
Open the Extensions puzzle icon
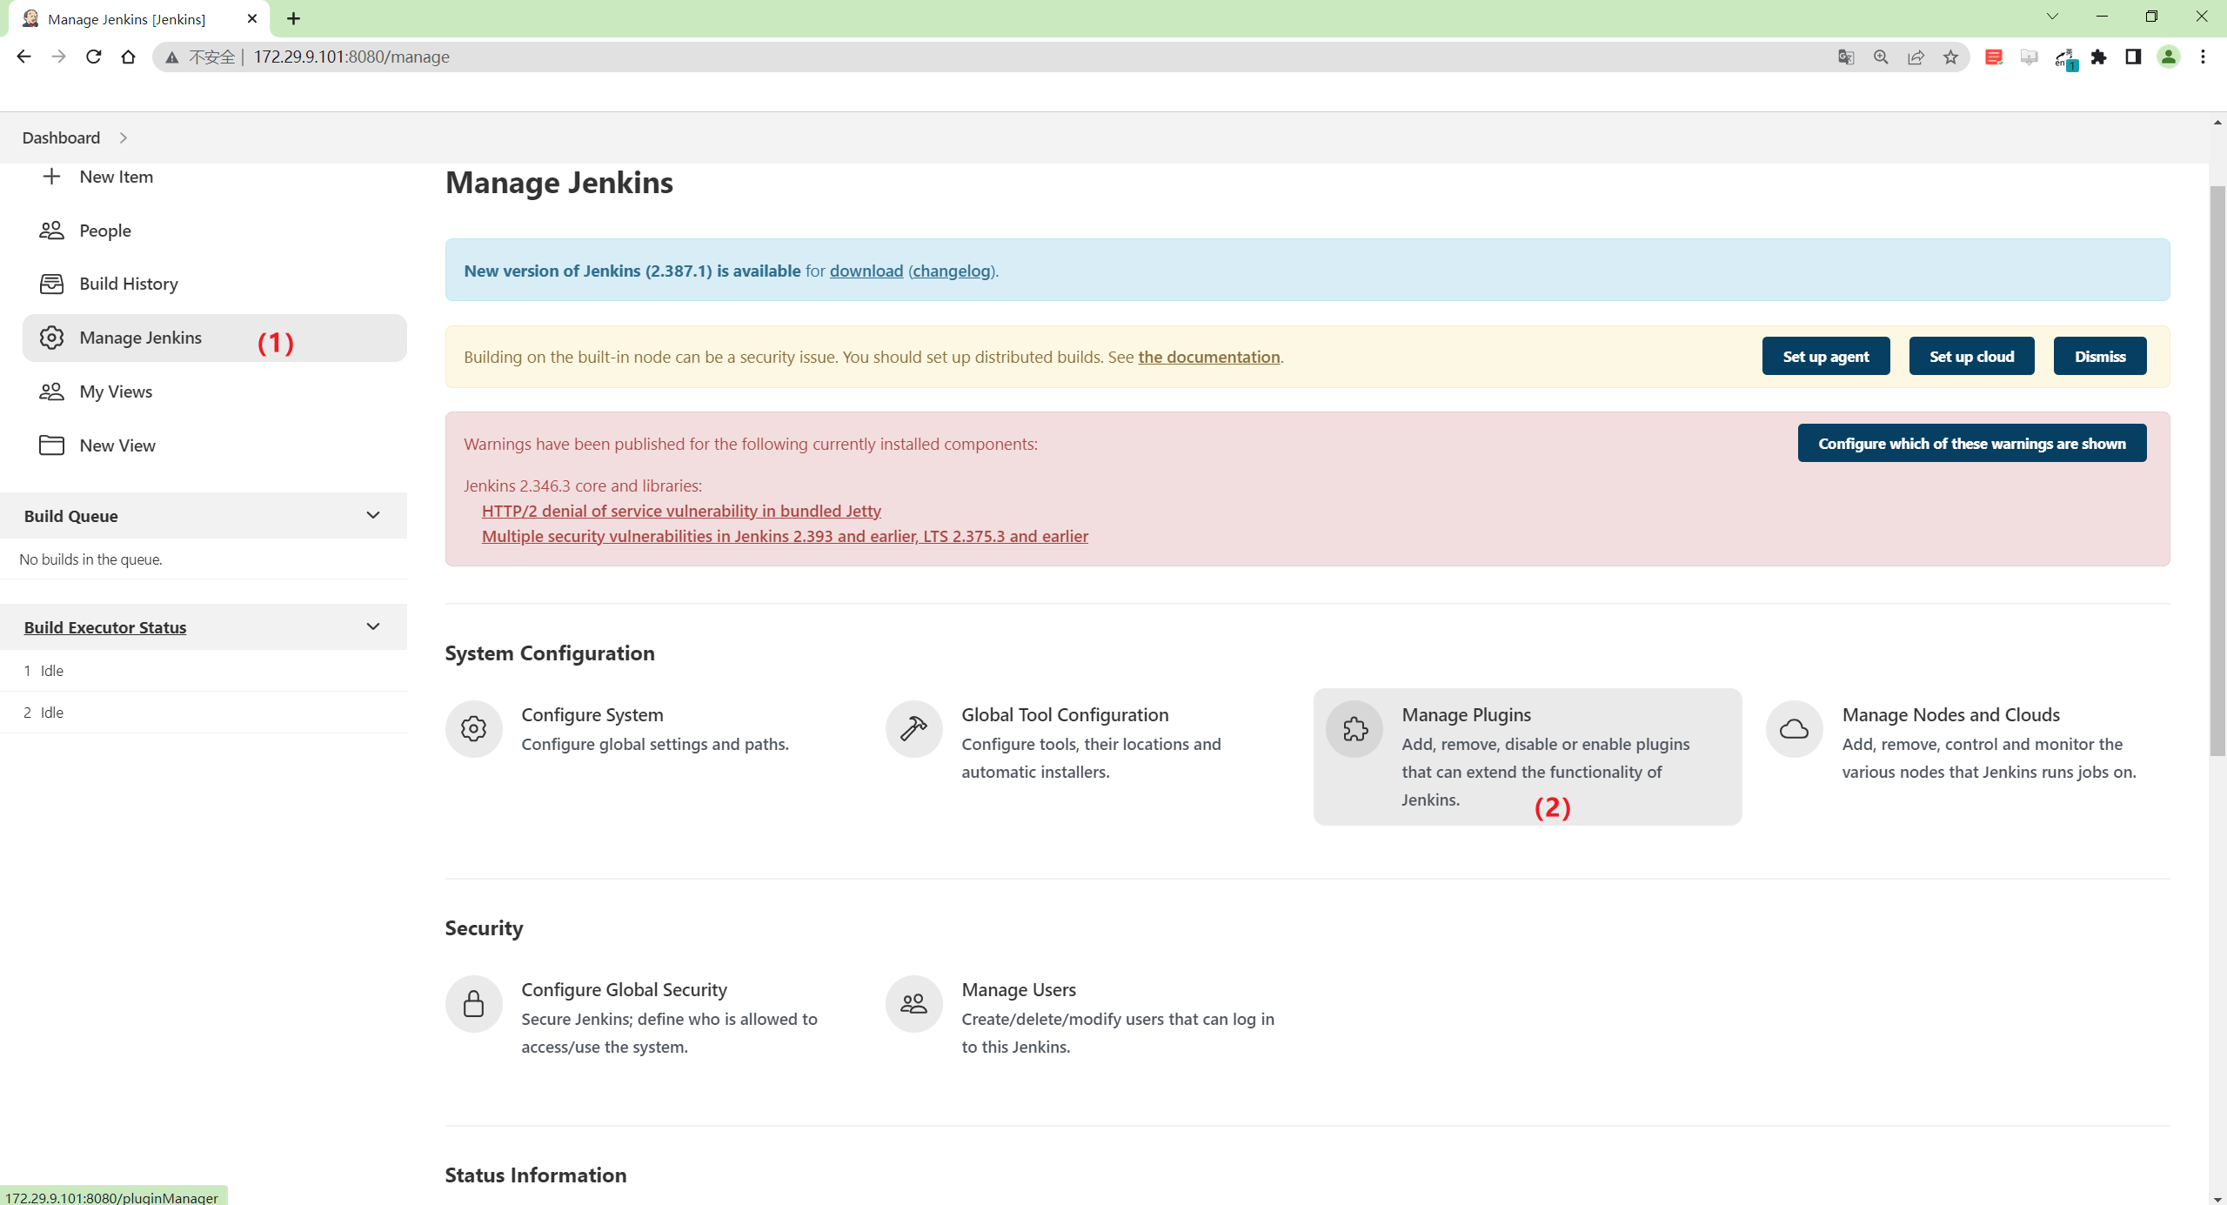click(2099, 57)
